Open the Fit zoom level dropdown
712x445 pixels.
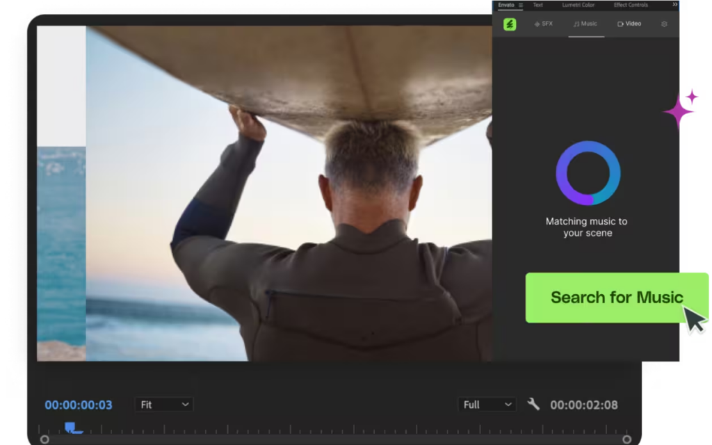163,404
